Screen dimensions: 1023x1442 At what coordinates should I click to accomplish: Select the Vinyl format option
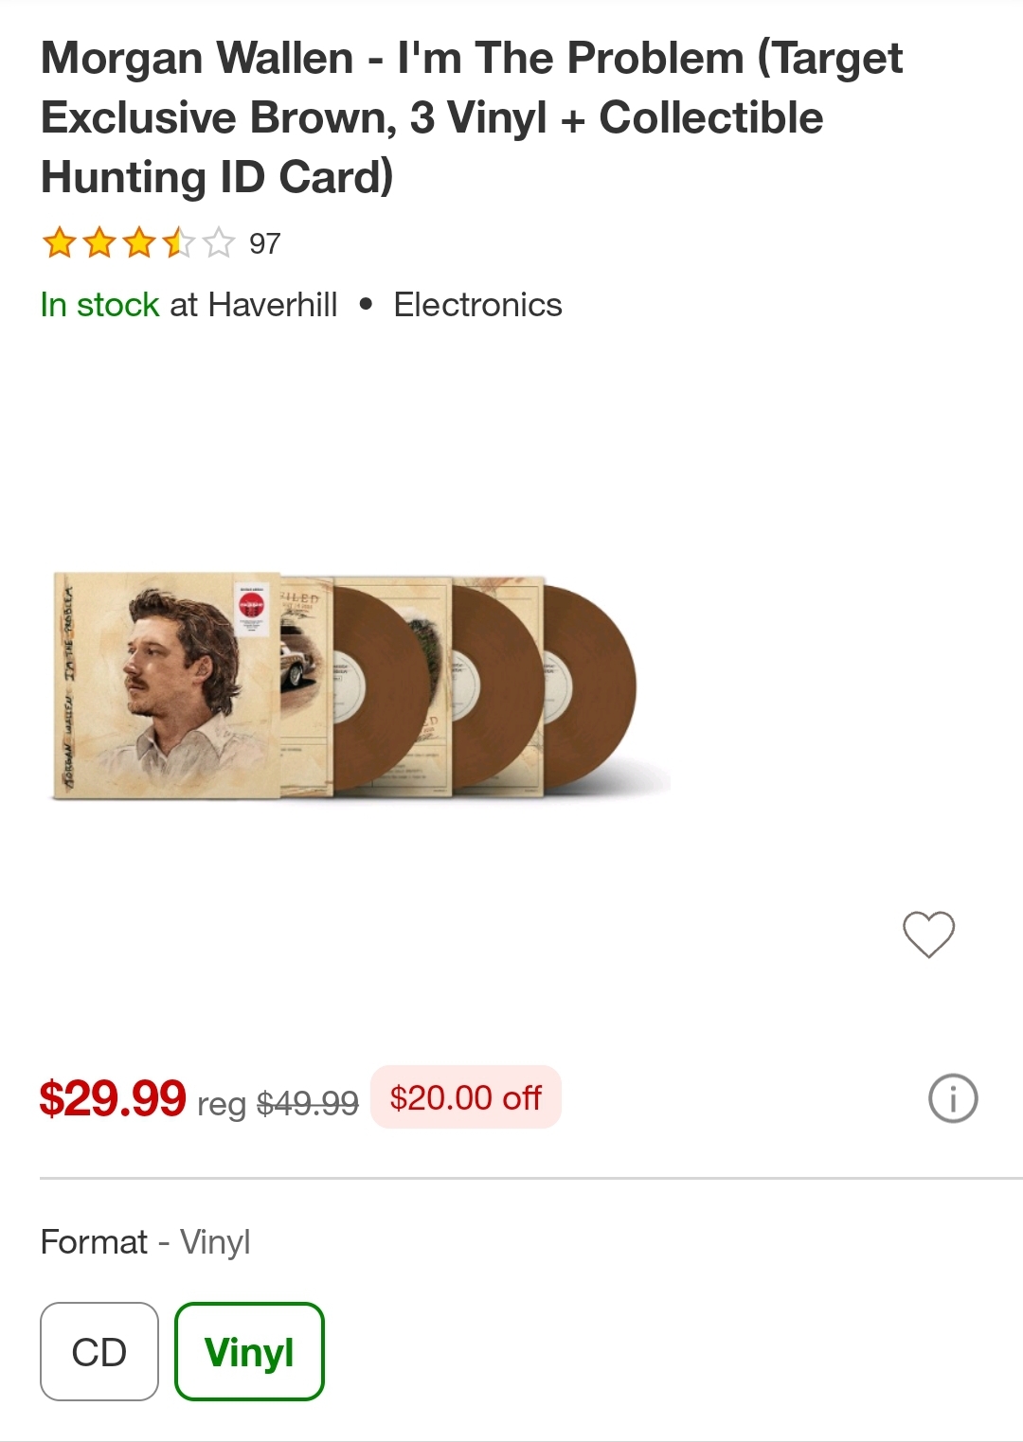click(249, 1351)
